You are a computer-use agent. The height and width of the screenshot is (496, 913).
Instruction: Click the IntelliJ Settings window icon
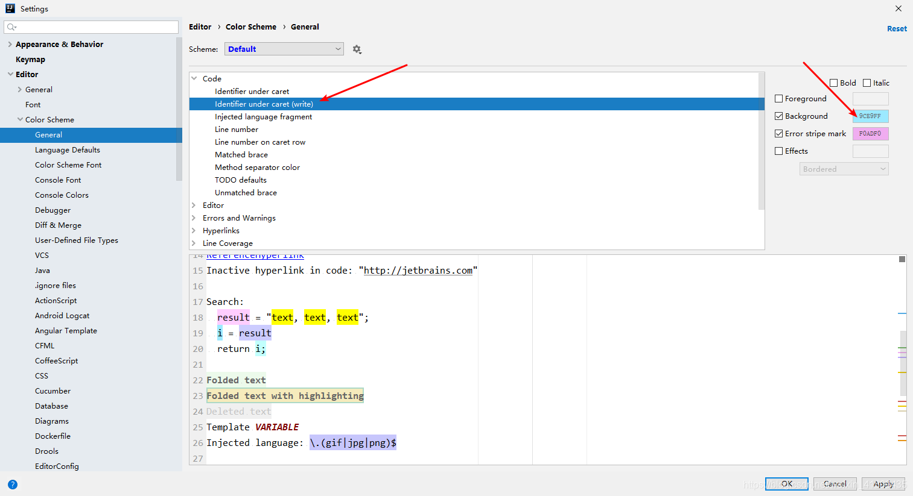point(10,8)
